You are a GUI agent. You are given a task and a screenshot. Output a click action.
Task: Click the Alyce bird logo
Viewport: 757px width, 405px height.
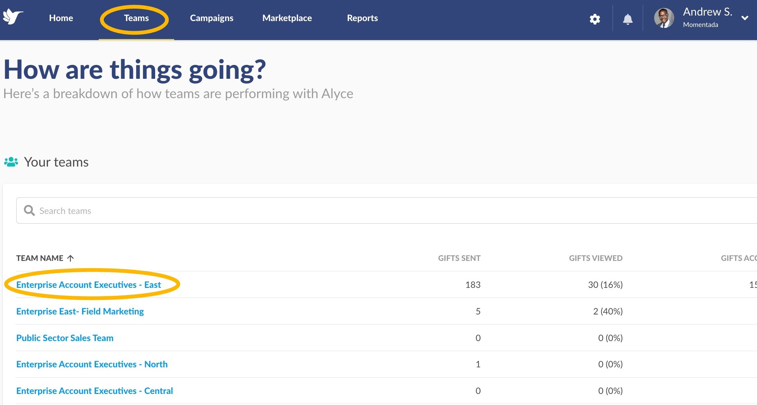tap(13, 17)
